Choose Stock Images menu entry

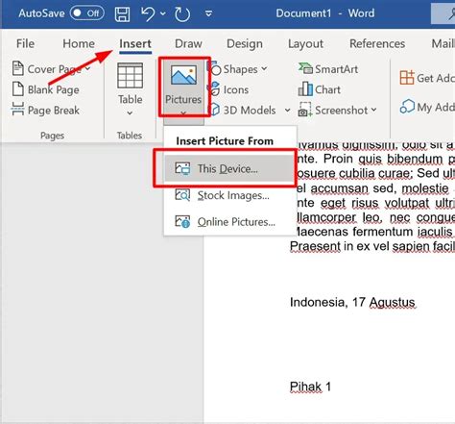point(229,195)
